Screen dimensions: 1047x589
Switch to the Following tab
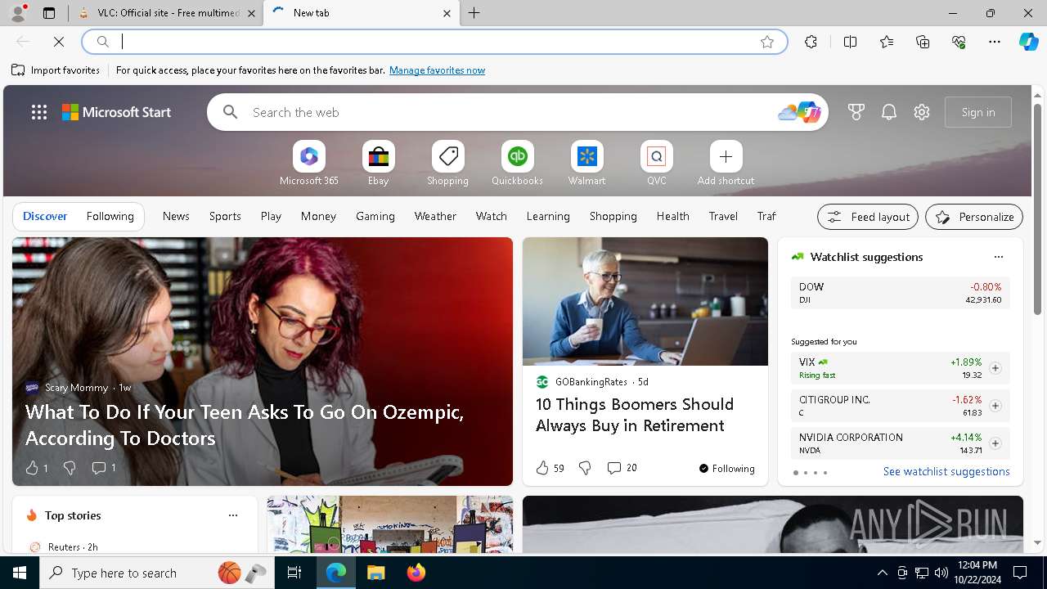pyautogui.click(x=110, y=216)
